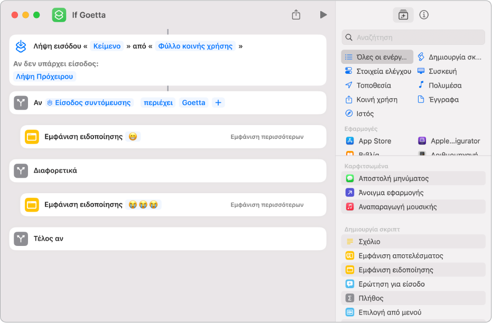This screenshot has height=323, width=492.
Task: Add a condition with the plus button
Action: pos(218,103)
